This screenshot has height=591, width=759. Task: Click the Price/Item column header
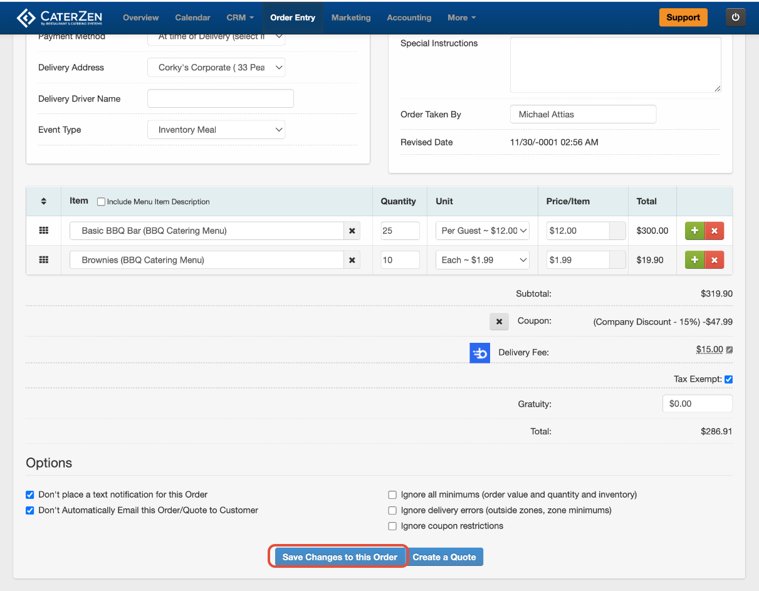(x=568, y=201)
